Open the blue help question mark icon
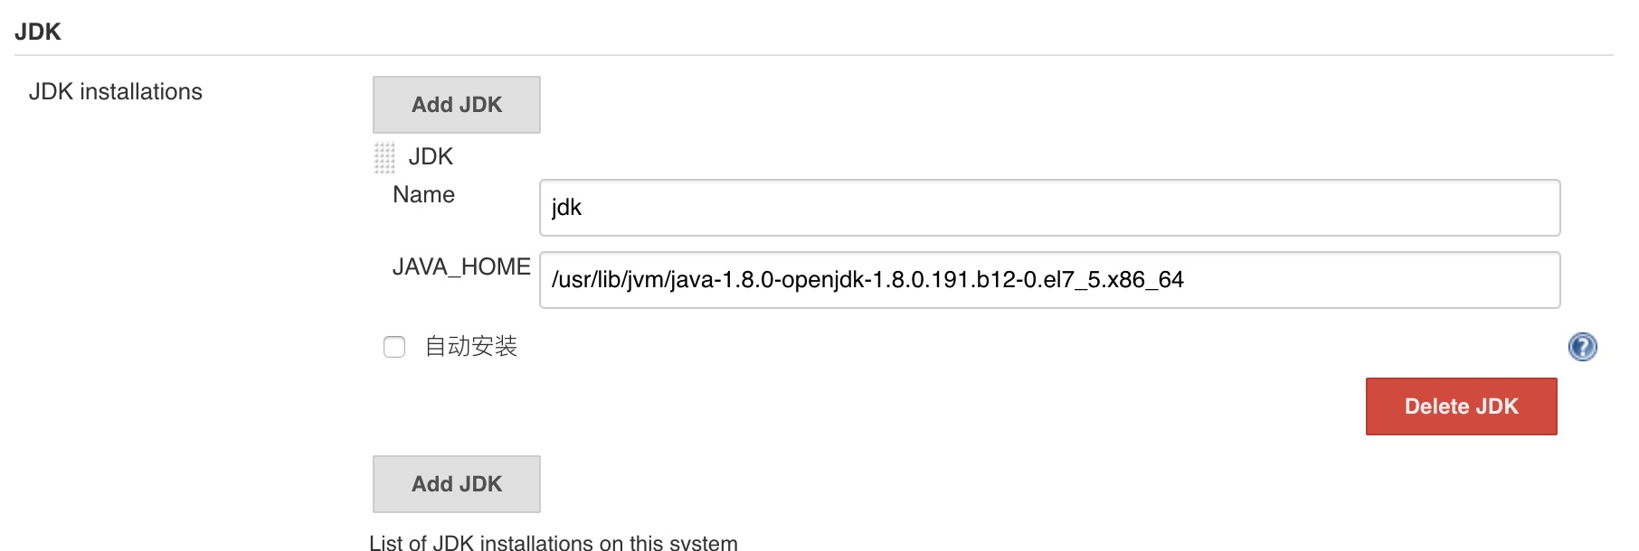The width and height of the screenshot is (1639, 551). pos(1582,347)
